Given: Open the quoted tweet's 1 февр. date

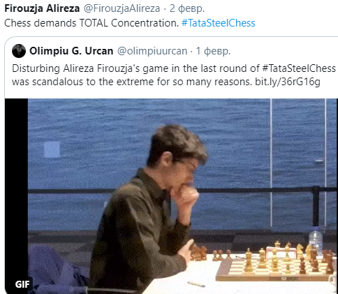Looking at the screenshot, I should pos(213,51).
